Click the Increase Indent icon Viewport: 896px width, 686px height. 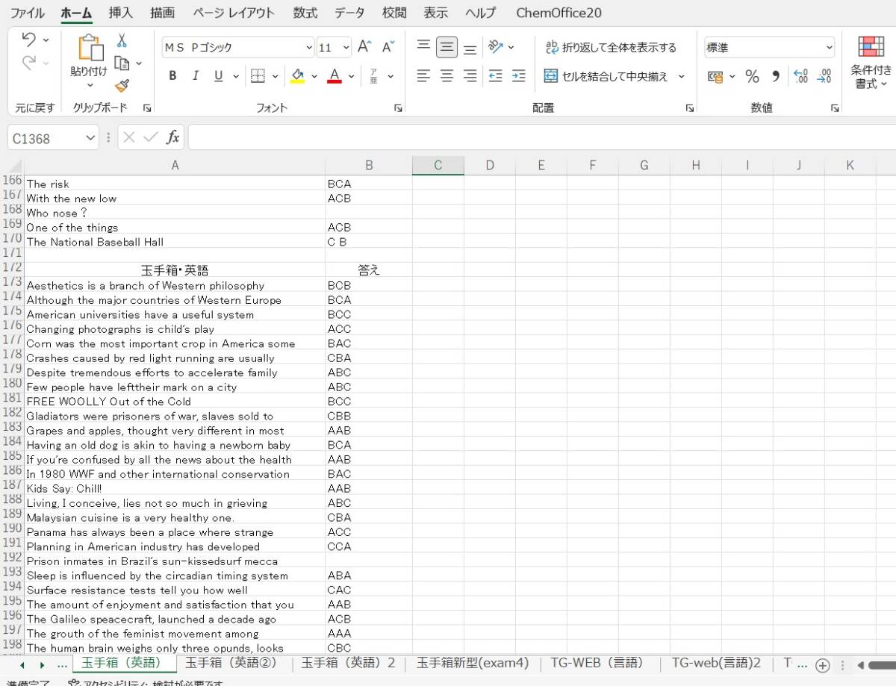pyautogui.click(x=518, y=76)
